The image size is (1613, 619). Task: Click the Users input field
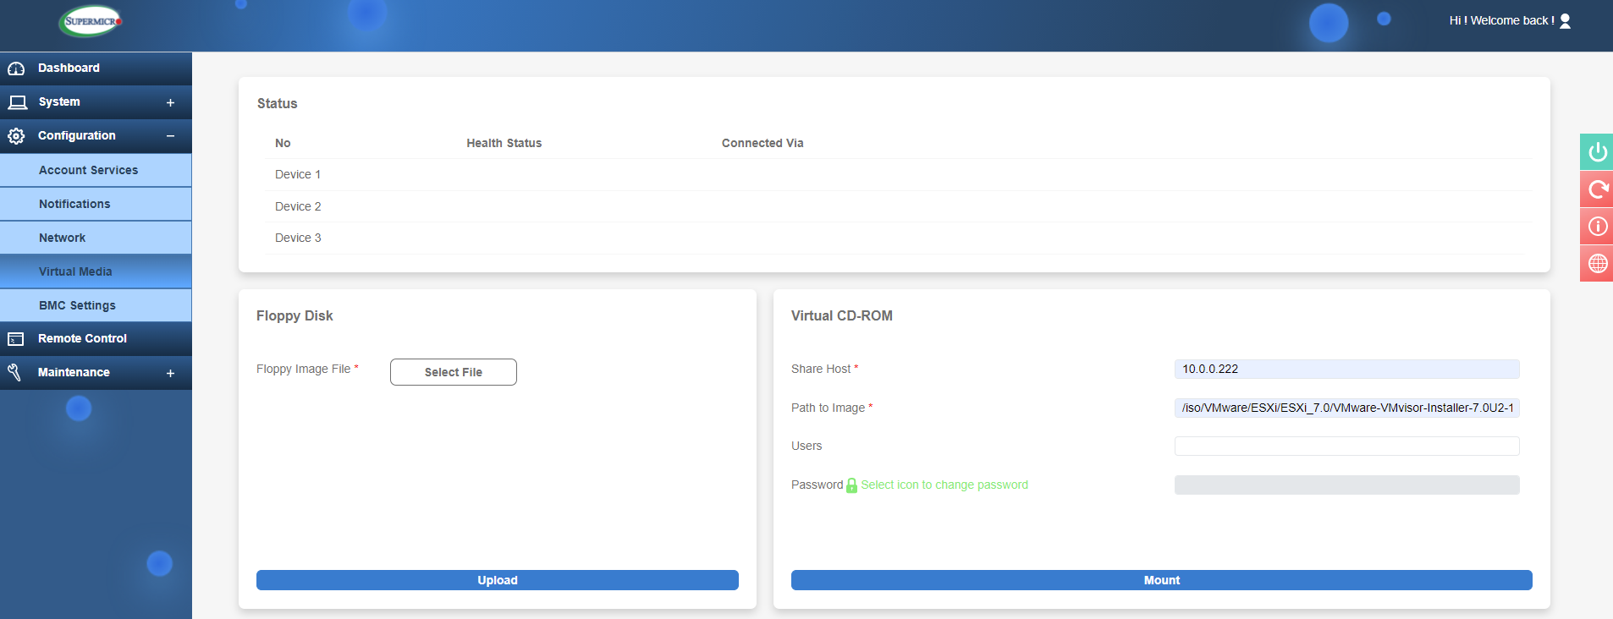click(x=1346, y=446)
